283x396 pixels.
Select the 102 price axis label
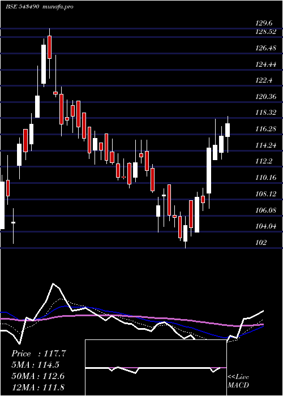tap(261, 243)
